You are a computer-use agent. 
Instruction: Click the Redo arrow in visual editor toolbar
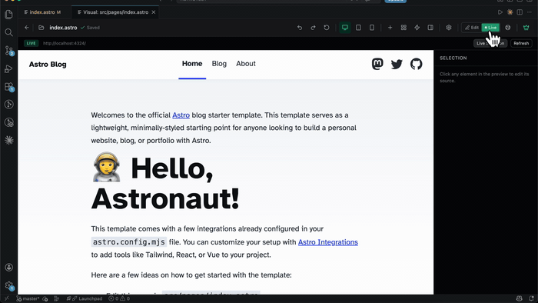pyautogui.click(x=313, y=28)
